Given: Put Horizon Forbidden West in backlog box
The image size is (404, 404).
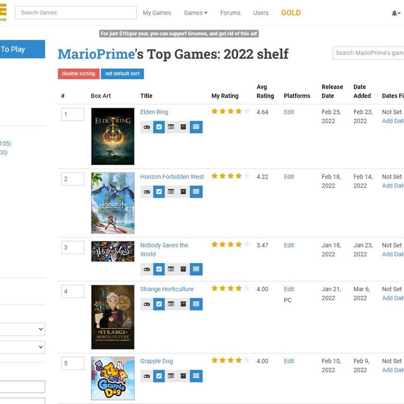Looking at the screenshot, I should point(183,192).
